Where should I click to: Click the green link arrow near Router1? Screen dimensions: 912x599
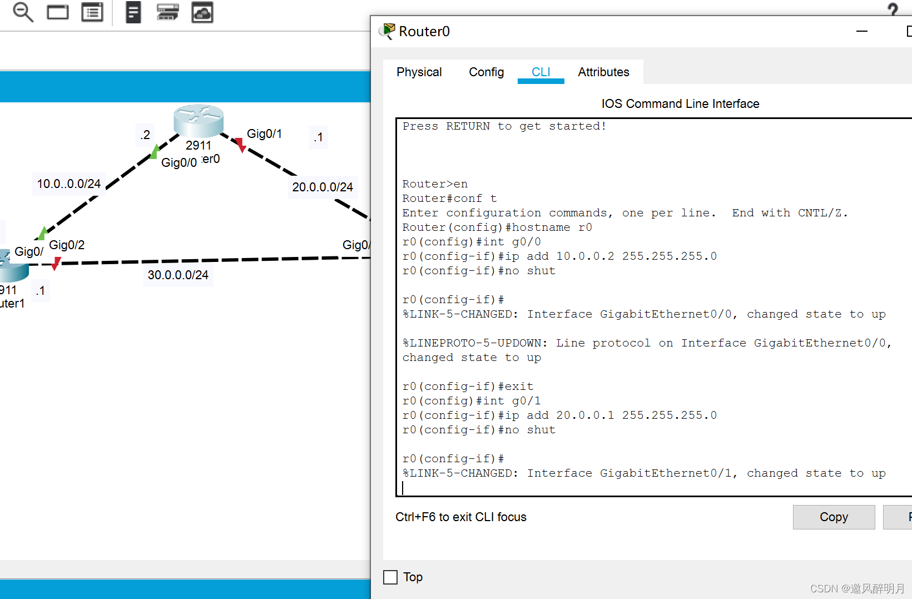(42, 233)
